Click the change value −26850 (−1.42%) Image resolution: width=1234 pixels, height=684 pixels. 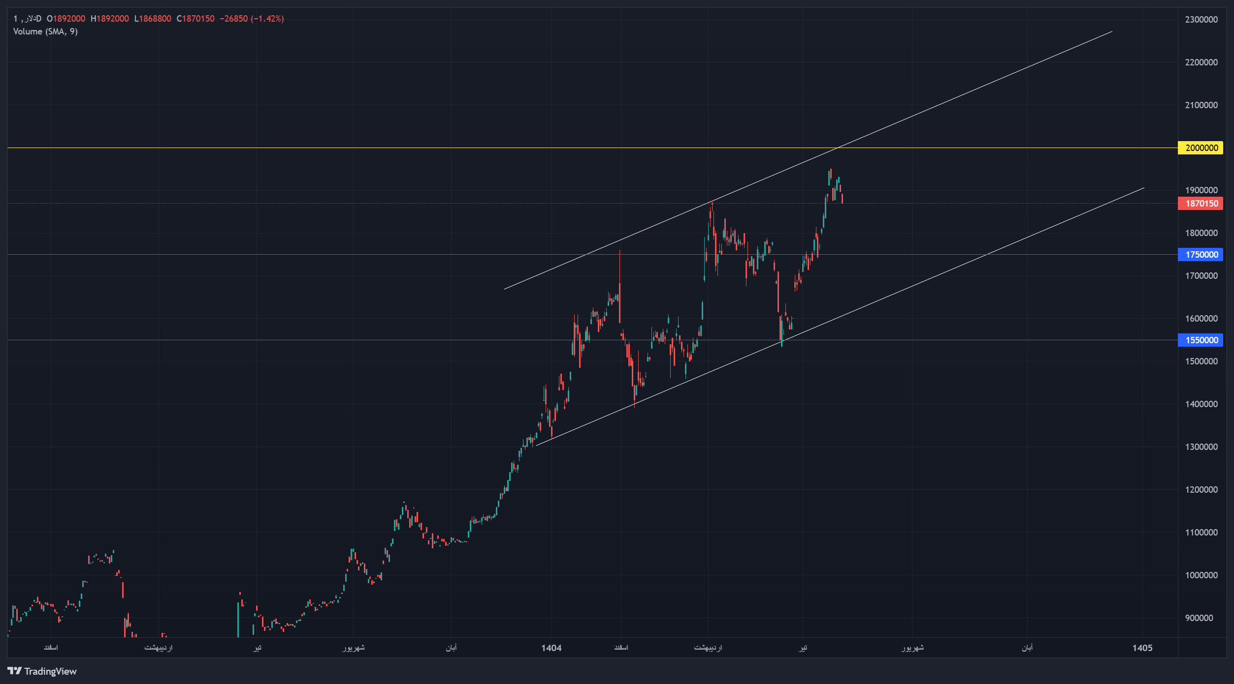[252, 19]
